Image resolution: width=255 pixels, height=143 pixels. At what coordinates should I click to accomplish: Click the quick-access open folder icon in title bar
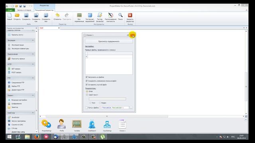pyautogui.click(x=16, y=6)
